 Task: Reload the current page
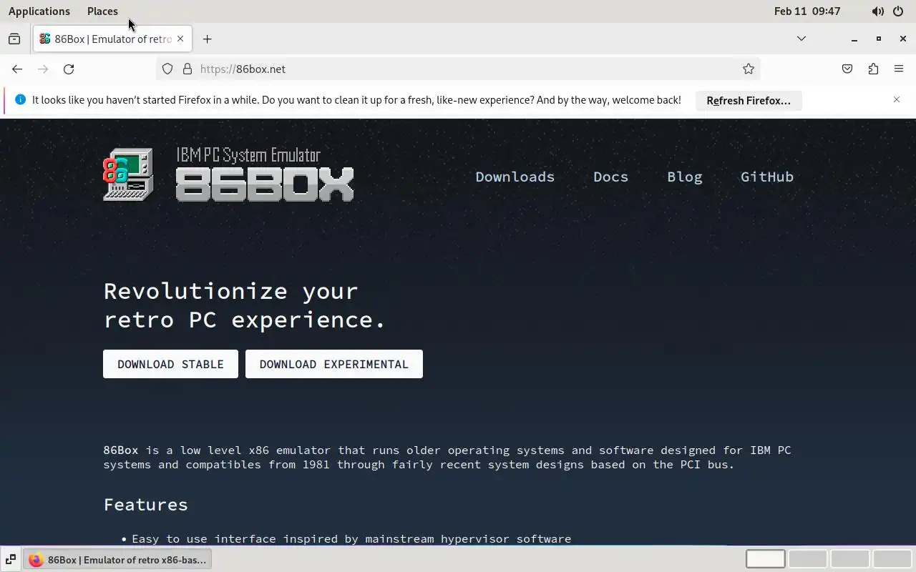tap(69, 69)
